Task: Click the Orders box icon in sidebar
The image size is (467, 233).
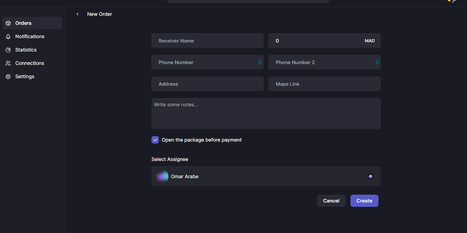Action: [x=8, y=23]
